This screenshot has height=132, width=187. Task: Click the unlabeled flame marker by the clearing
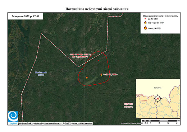pyautogui.click(x=87, y=77)
